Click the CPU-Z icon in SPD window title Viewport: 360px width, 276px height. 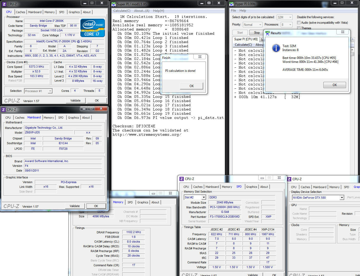click(x=182, y=179)
